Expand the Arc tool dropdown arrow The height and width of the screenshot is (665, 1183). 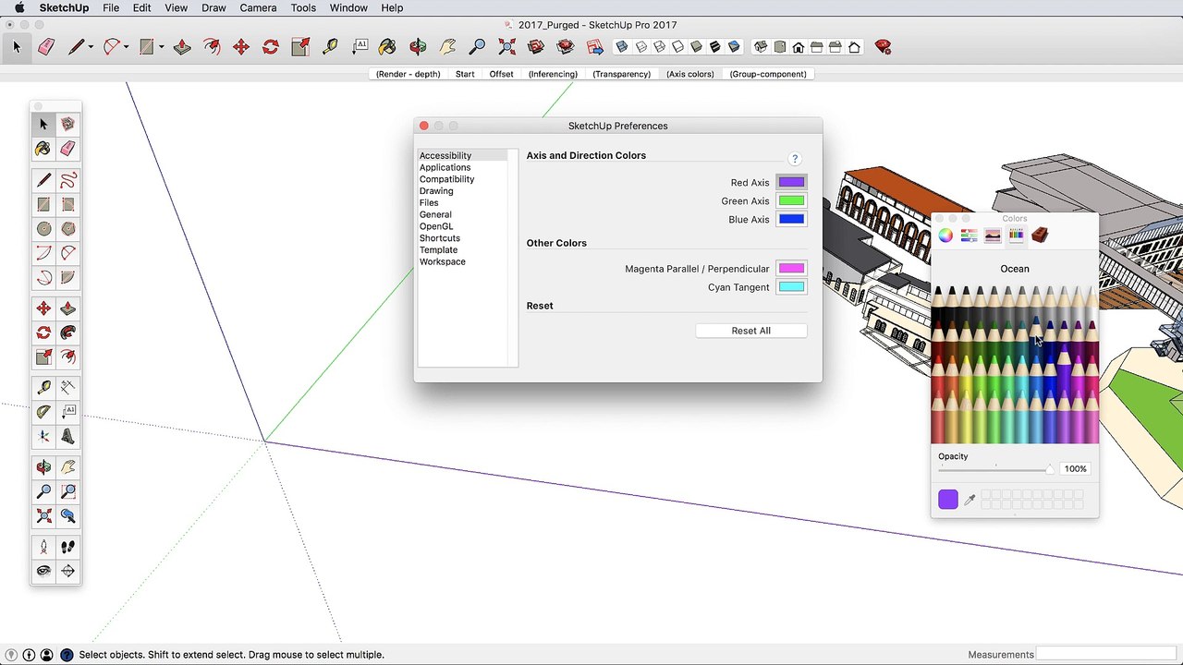point(126,47)
